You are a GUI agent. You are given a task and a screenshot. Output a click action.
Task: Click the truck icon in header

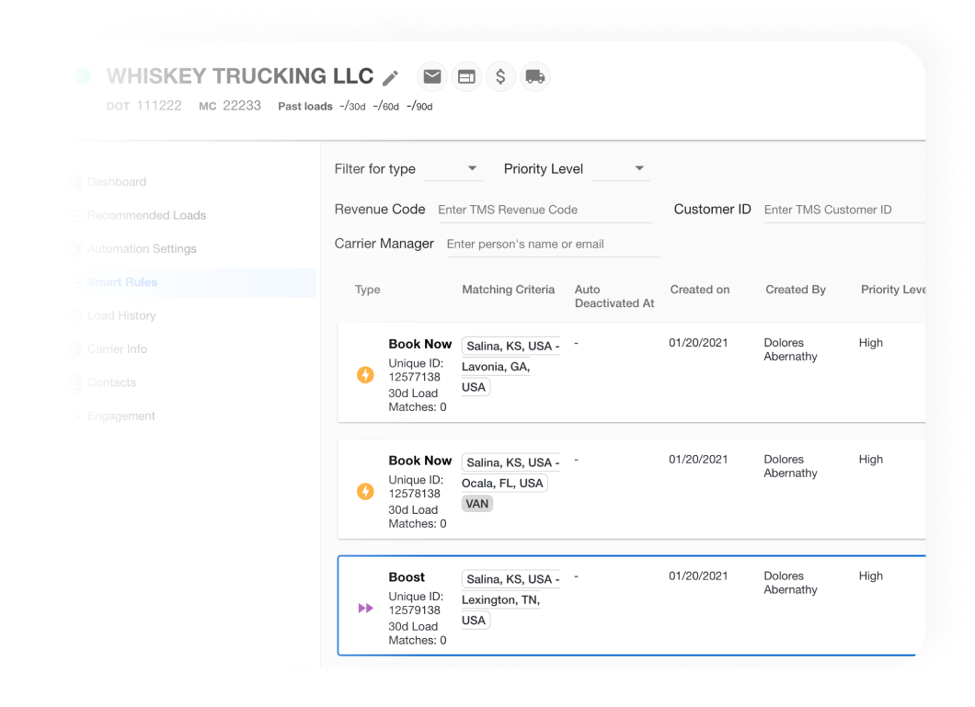(534, 77)
